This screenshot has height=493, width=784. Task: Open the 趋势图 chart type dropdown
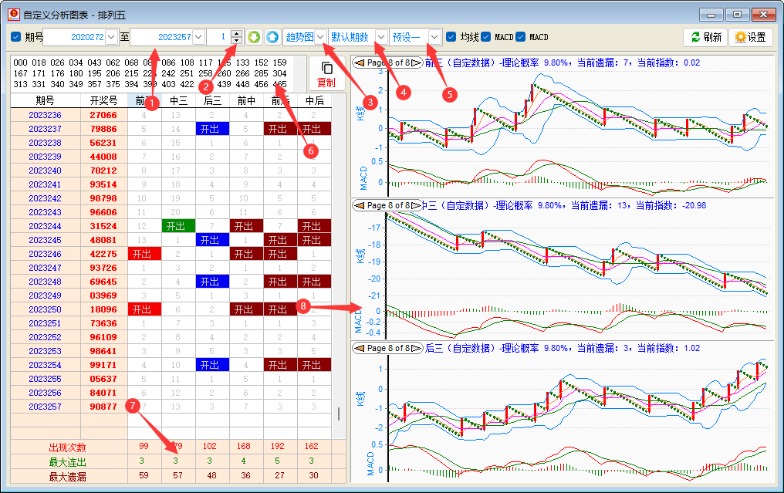tap(319, 37)
